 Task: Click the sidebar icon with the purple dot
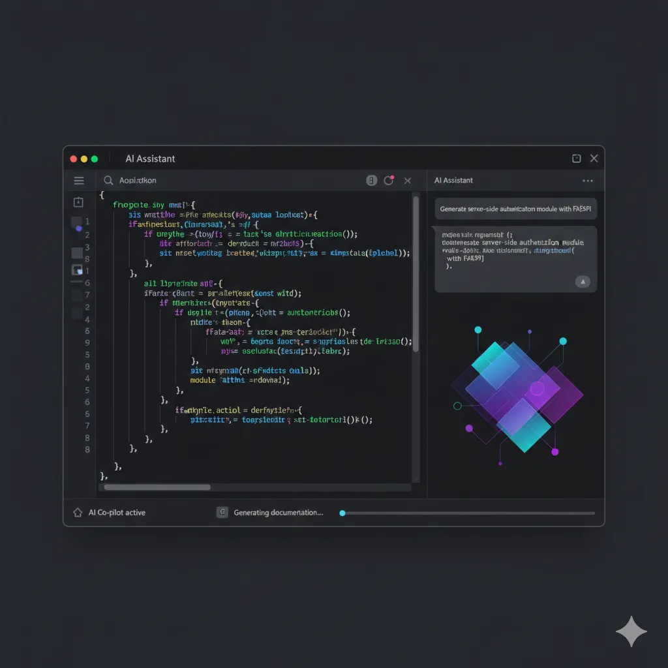point(77,225)
